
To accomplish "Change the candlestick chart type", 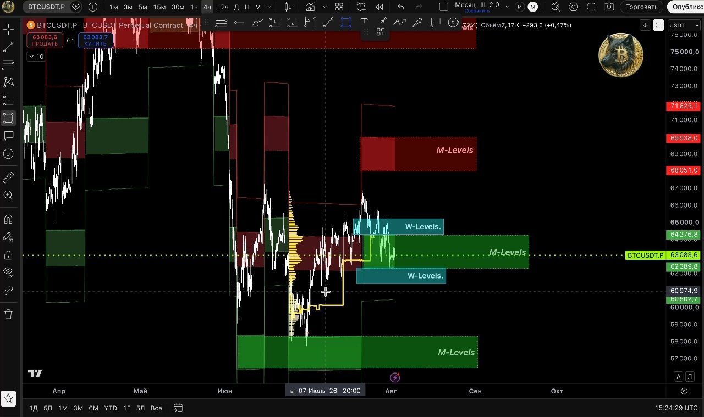I will coord(288,7).
